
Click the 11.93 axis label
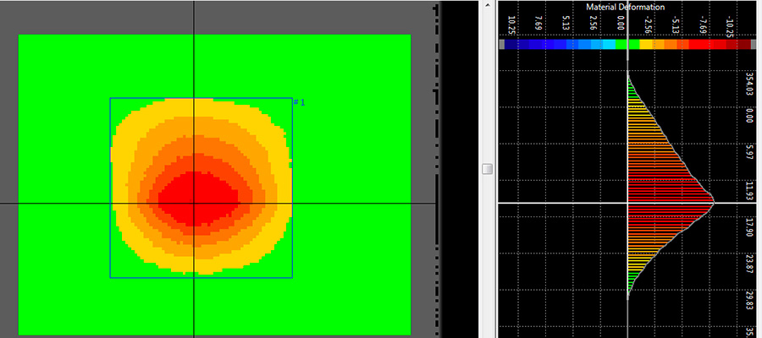(749, 193)
